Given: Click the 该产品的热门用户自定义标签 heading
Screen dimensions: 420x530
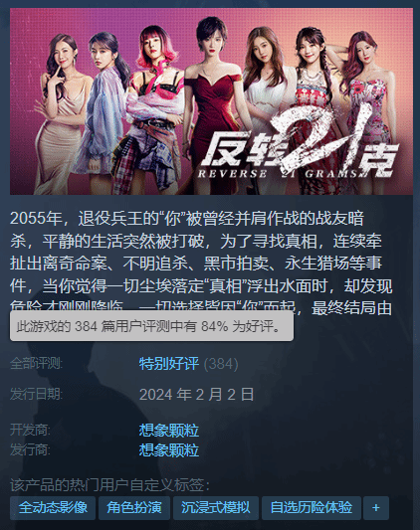Looking at the screenshot, I should point(109,485).
